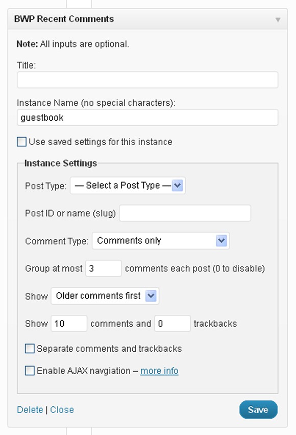The width and height of the screenshot is (296, 435).
Task: Click the Comments only dropdown arrow
Action: pos(221,241)
